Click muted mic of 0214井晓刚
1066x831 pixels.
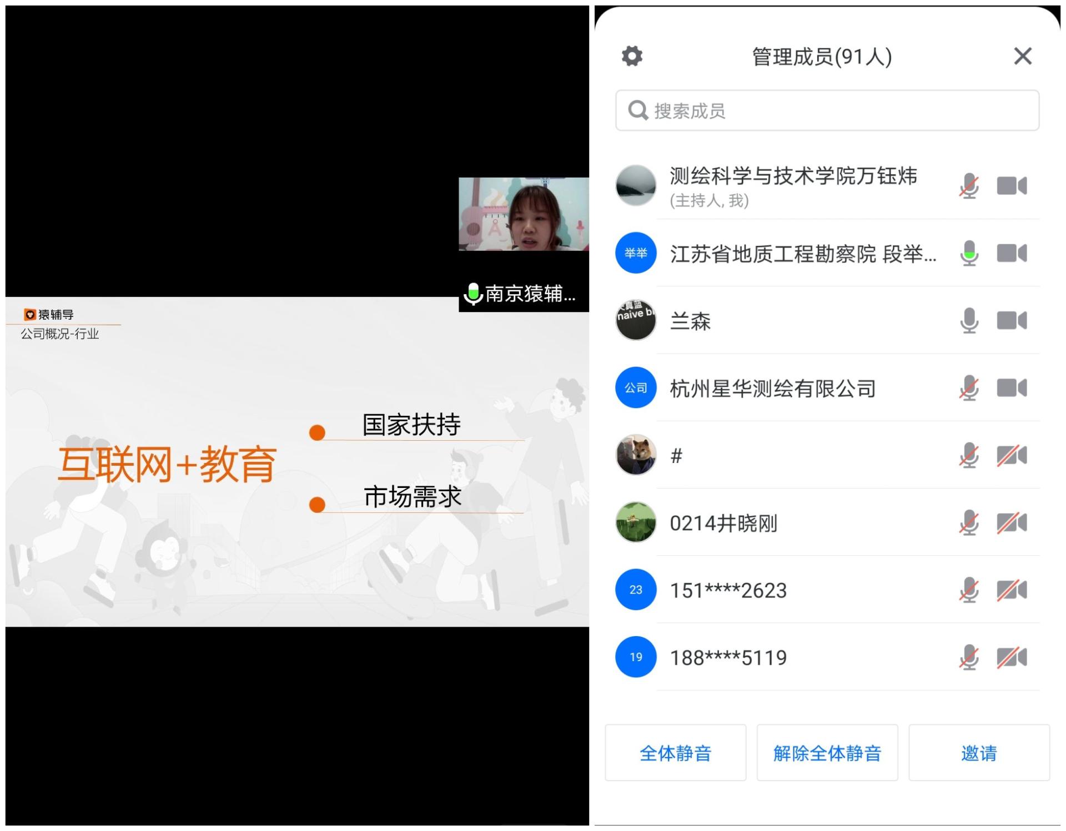[969, 523]
